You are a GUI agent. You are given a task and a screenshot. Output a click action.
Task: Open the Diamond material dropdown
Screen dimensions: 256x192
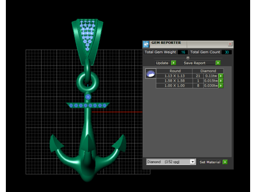pyautogui.click(x=193, y=162)
